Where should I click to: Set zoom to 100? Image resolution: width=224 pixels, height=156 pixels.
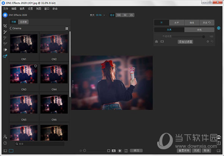point(118,15)
